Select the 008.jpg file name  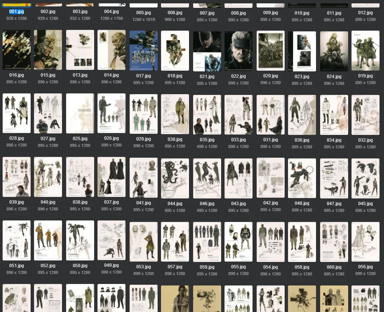[238, 13]
